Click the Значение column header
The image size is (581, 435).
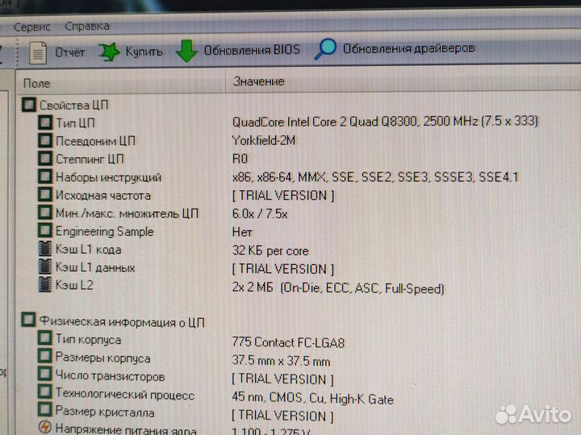pyautogui.click(x=258, y=81)
